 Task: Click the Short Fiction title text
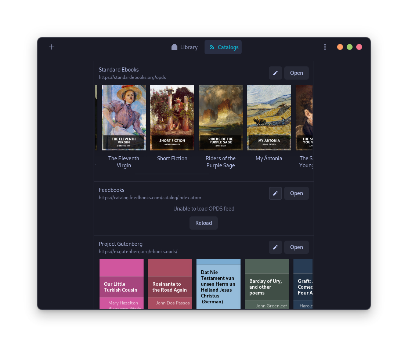[172, 158]
